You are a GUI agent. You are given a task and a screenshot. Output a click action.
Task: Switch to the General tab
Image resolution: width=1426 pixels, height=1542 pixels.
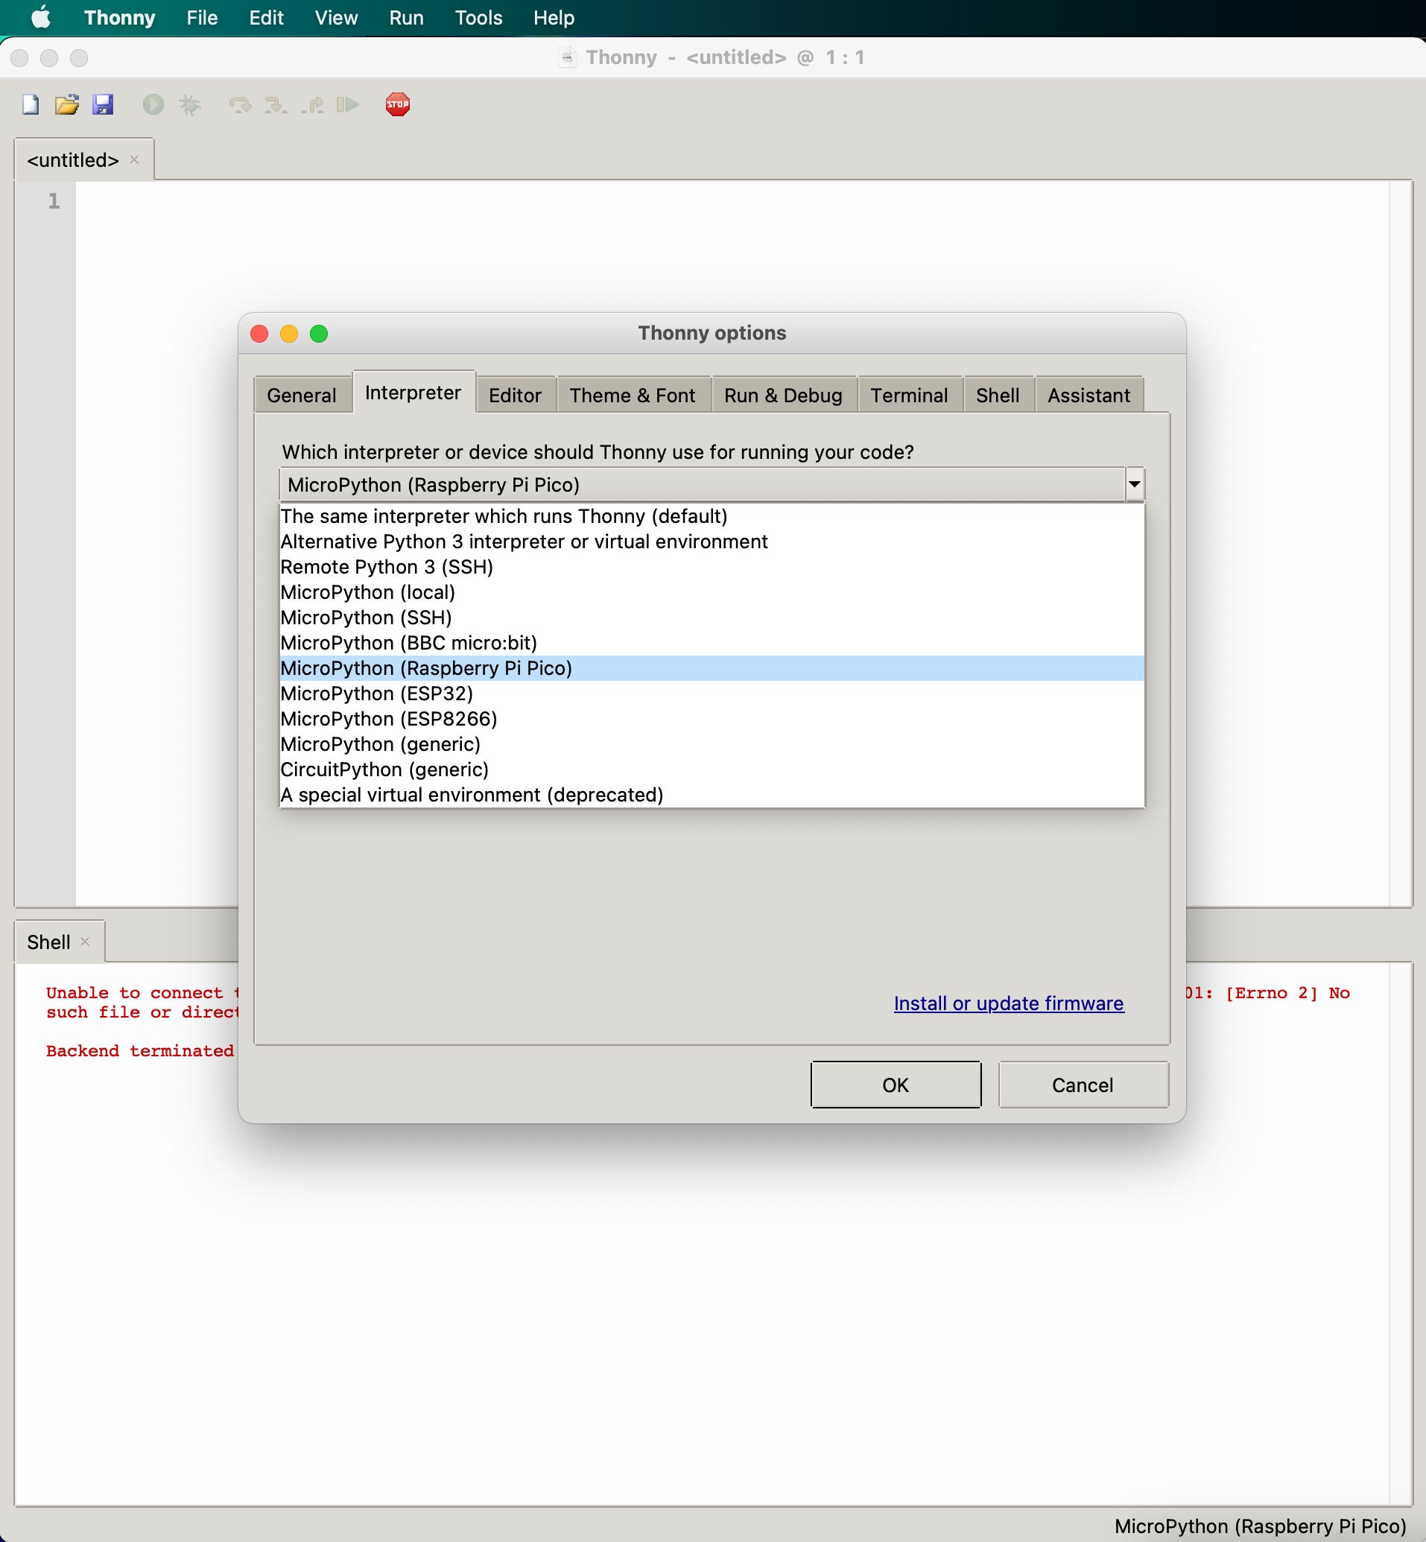pyautogui.click(x=302, y=395)
